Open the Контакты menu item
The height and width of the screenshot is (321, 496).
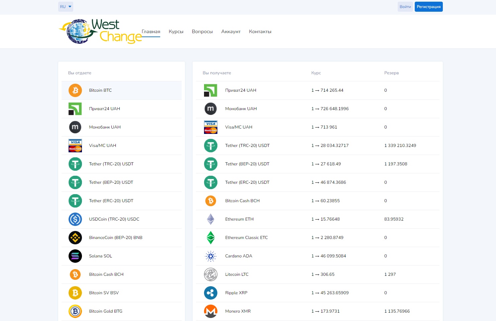point(260,31)
